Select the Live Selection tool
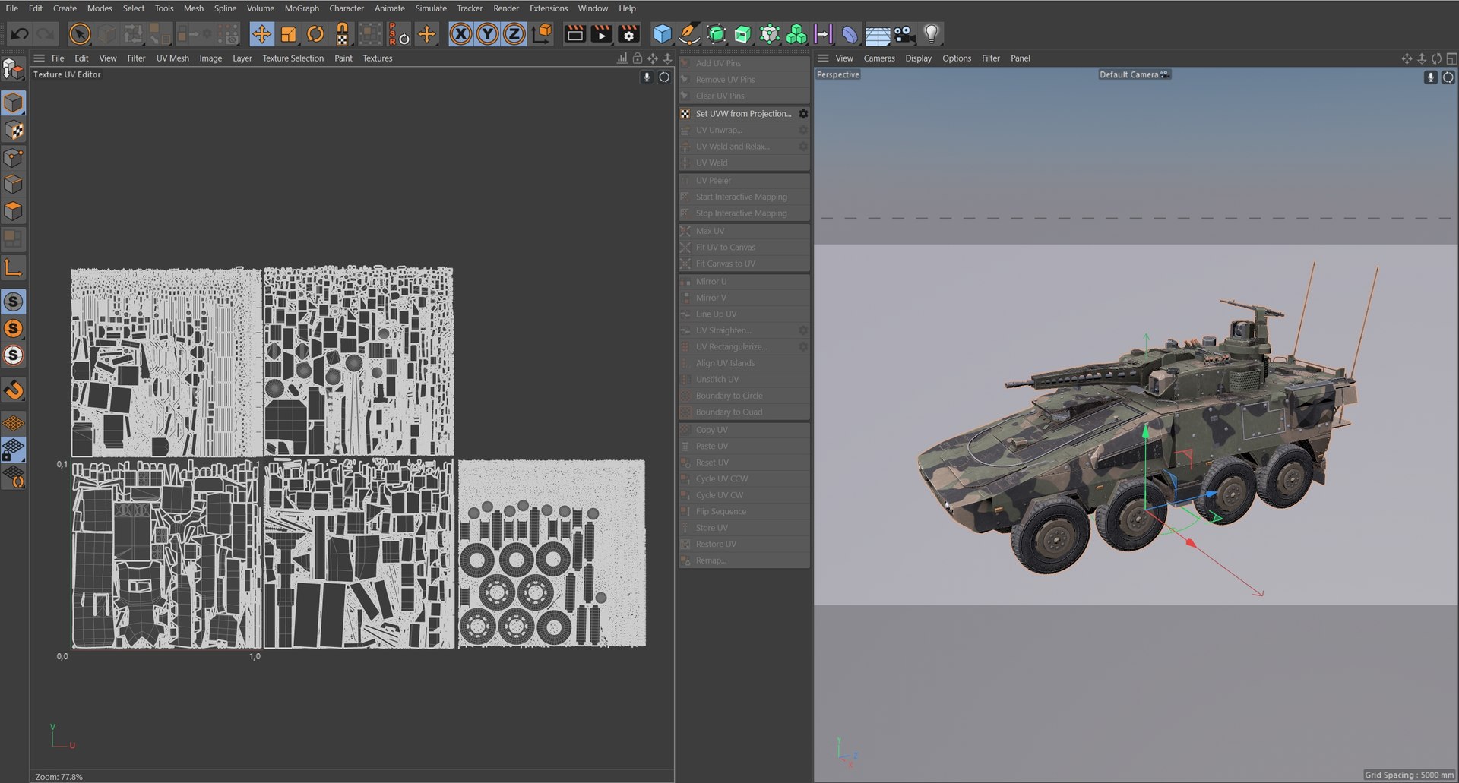This screenshot has width=1459, height=783. pos(80,34)
